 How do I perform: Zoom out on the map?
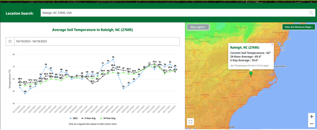(311, 124)
